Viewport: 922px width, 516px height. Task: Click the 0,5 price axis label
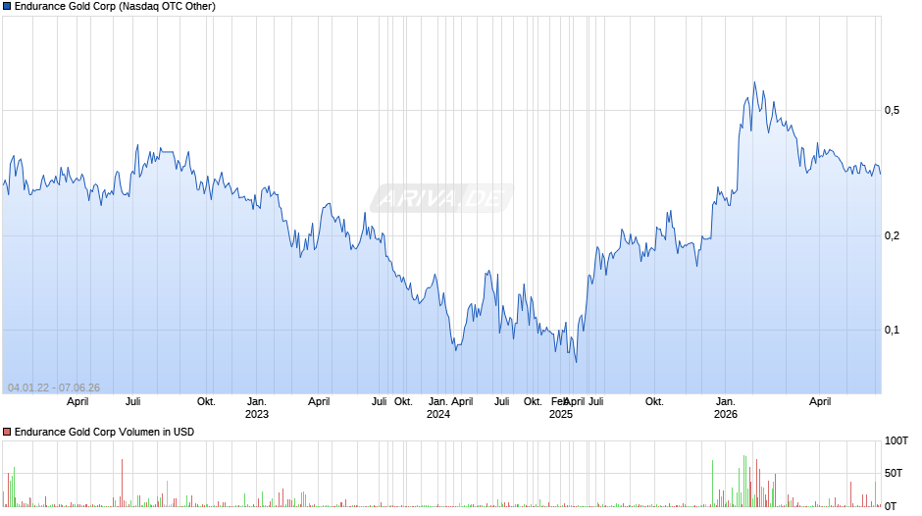pos(892,110)
